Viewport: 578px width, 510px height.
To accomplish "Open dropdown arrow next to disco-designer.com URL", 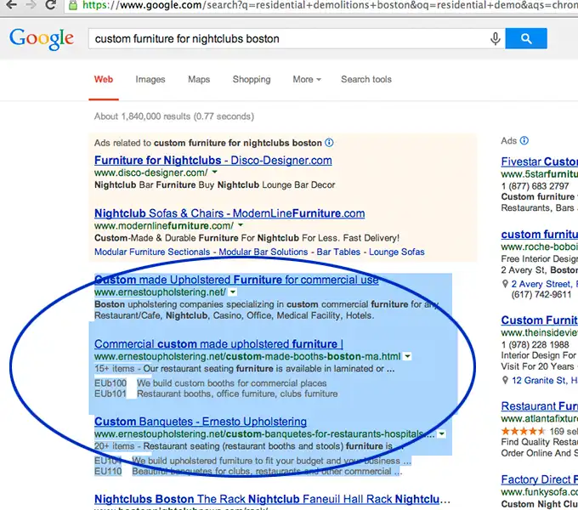I will (214, 172).
